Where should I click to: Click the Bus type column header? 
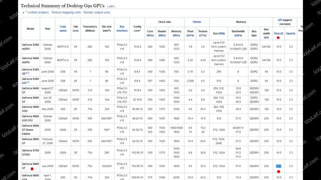pos(254,33)
